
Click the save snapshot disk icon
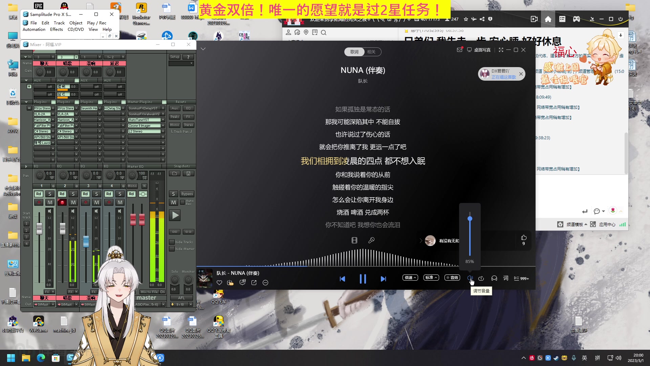(188, 174)
